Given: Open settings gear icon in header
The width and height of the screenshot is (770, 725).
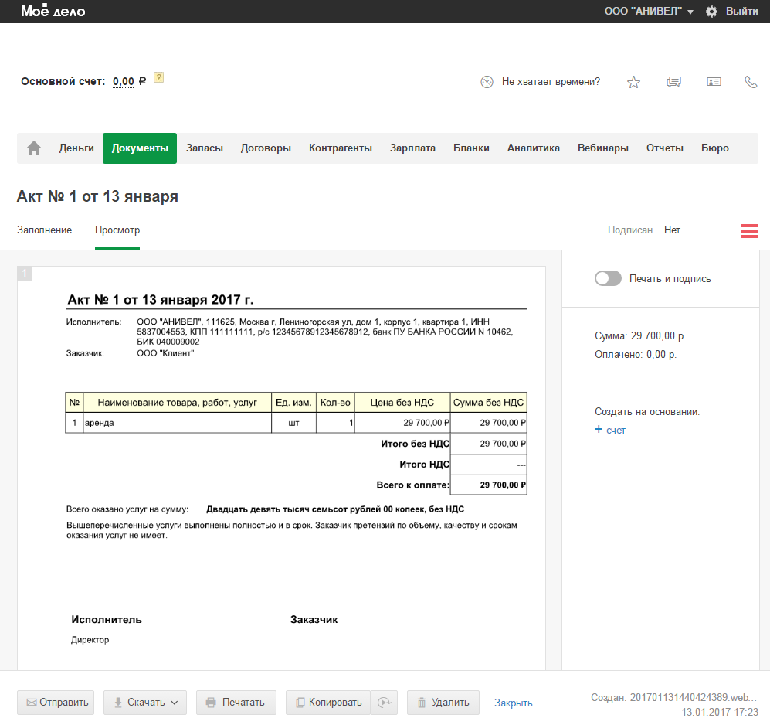Looking at the screenshot, I should click(711, 12).
